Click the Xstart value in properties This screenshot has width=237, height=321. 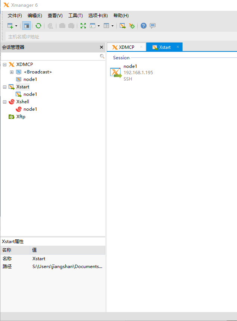coord(39,259)
